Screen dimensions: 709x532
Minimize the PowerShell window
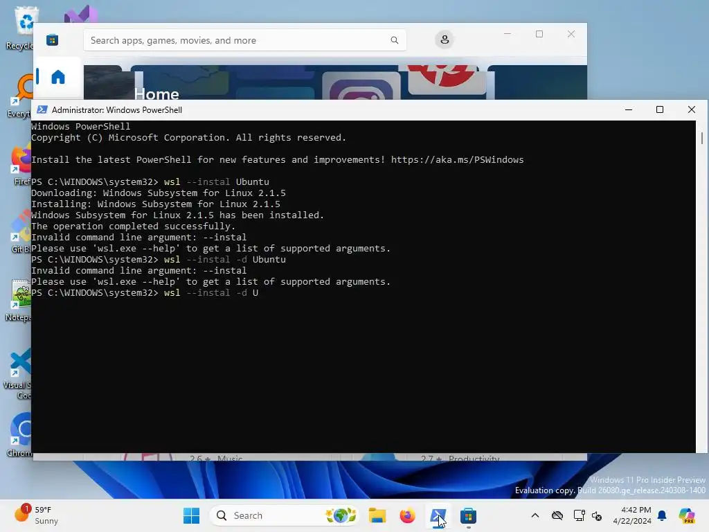coord(629,109)
